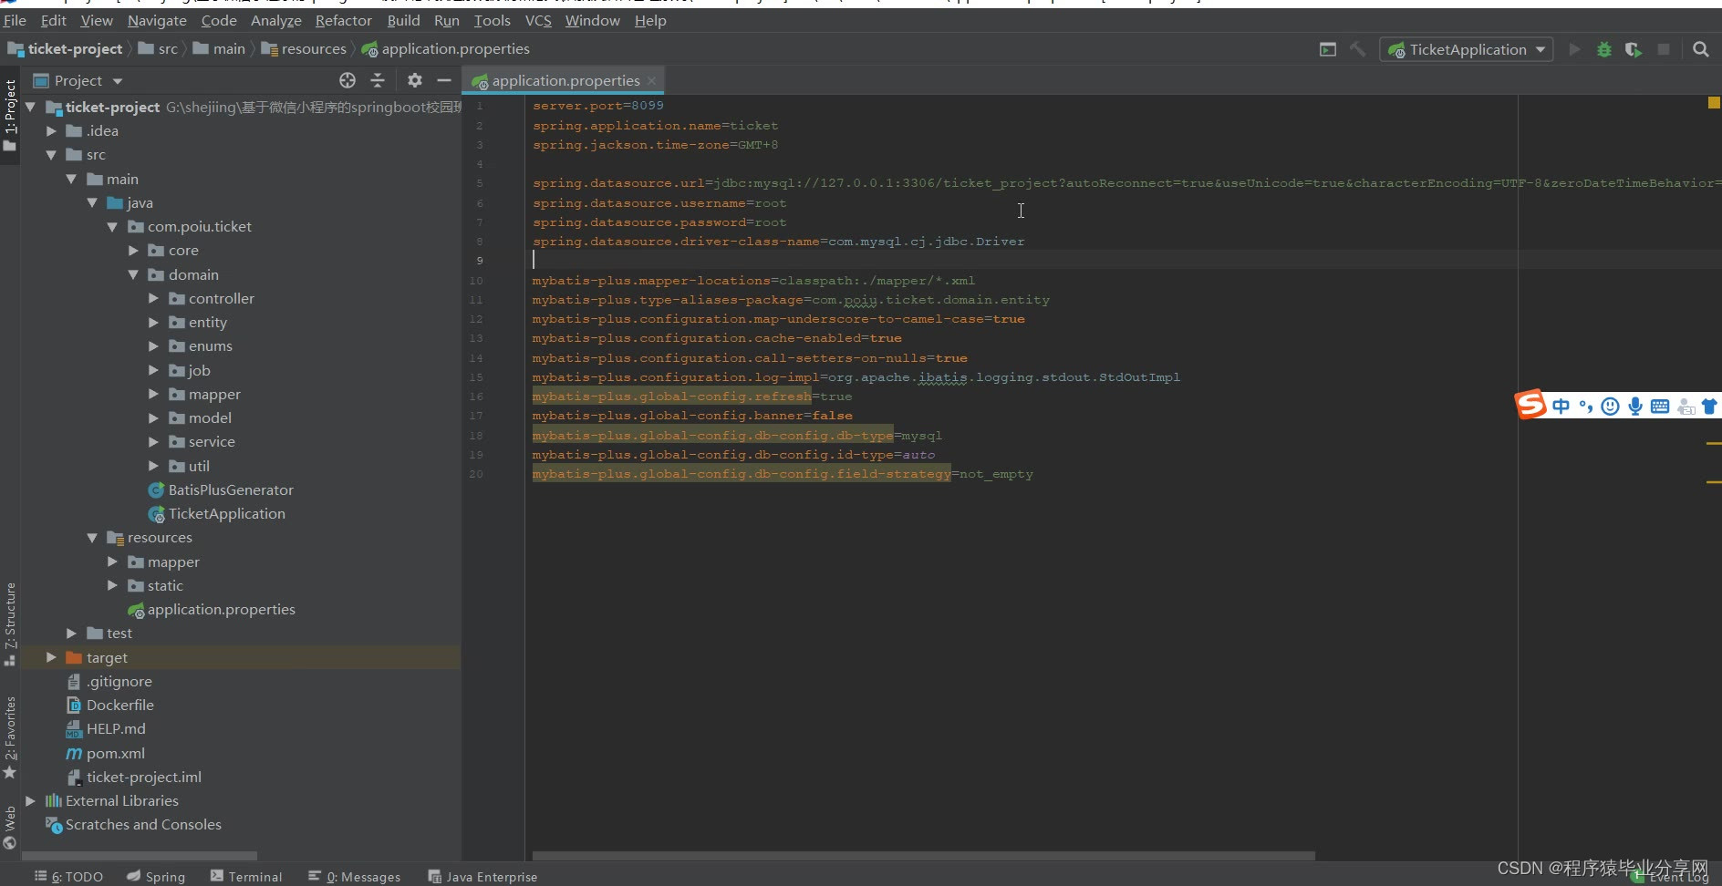Open the Refactor menu

tap(344, 20)
